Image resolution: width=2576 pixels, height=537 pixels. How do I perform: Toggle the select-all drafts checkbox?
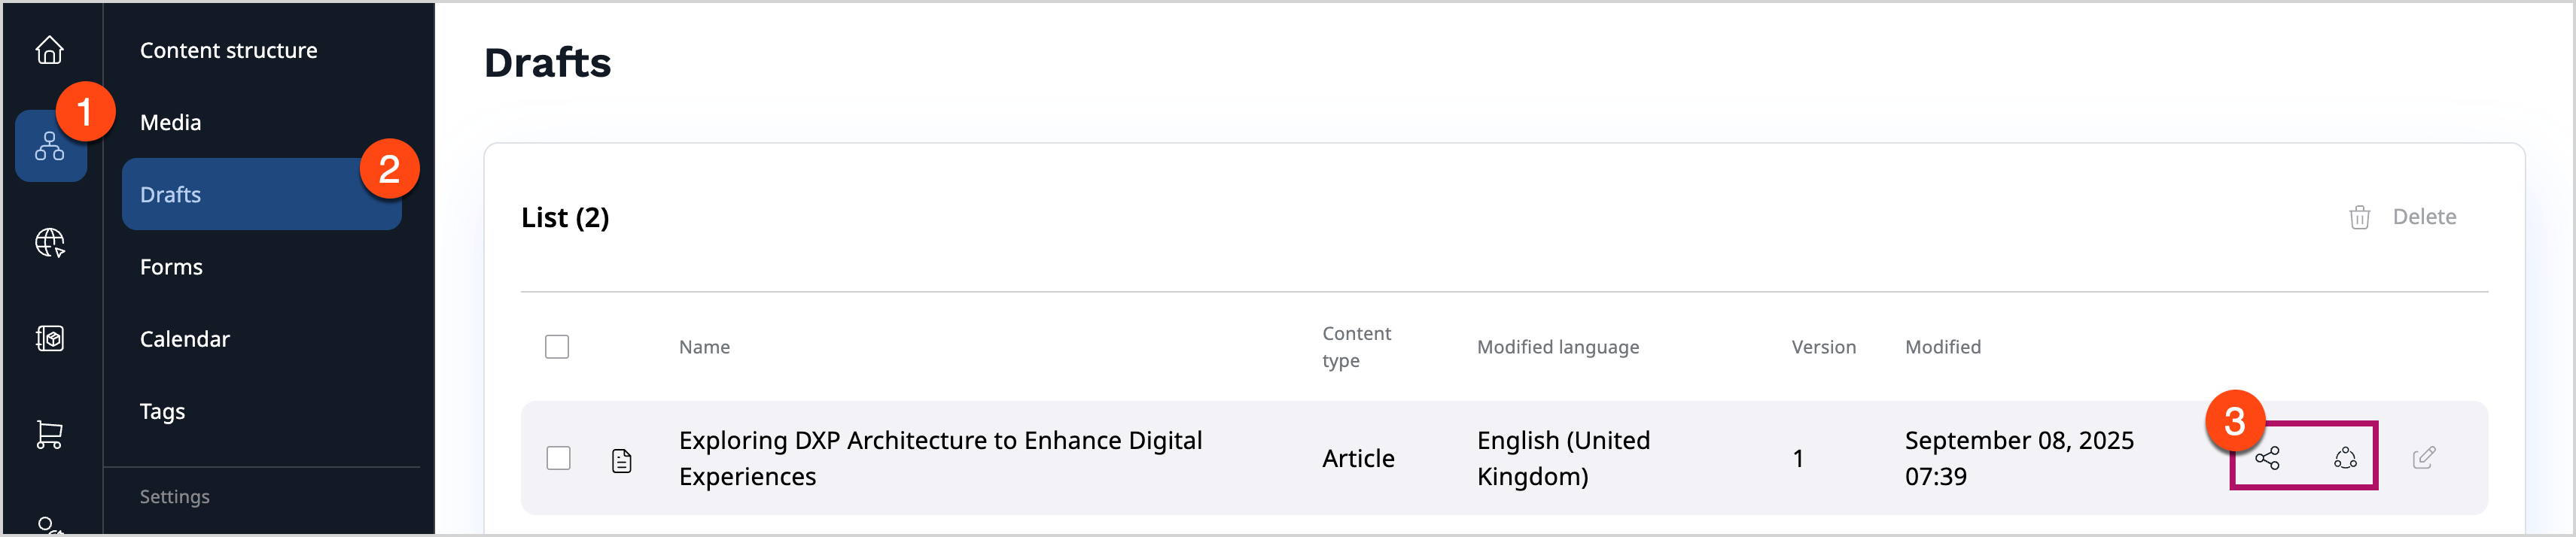[x=557, y=347]
